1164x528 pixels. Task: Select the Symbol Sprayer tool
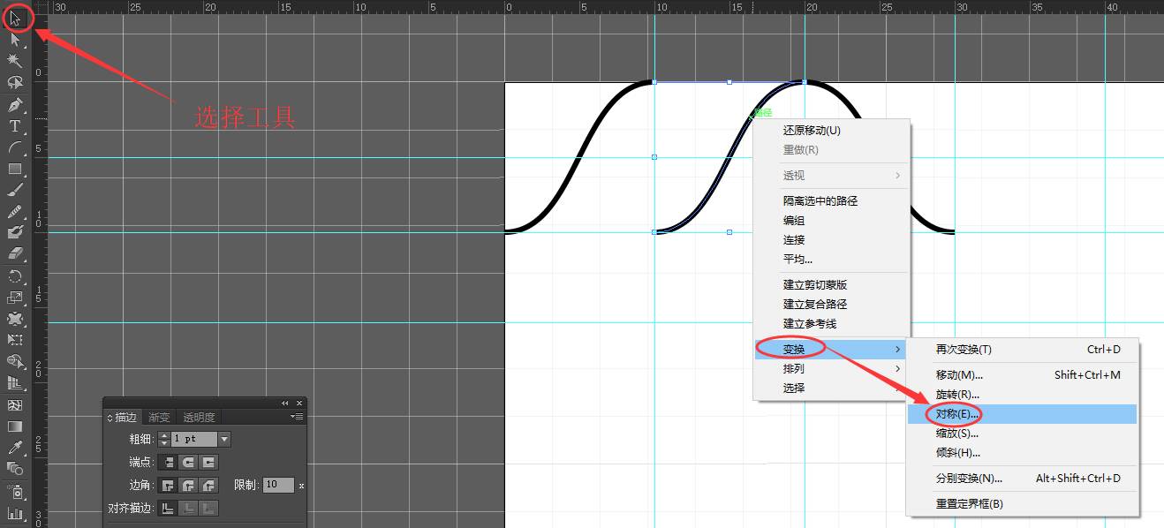point(15,491)
